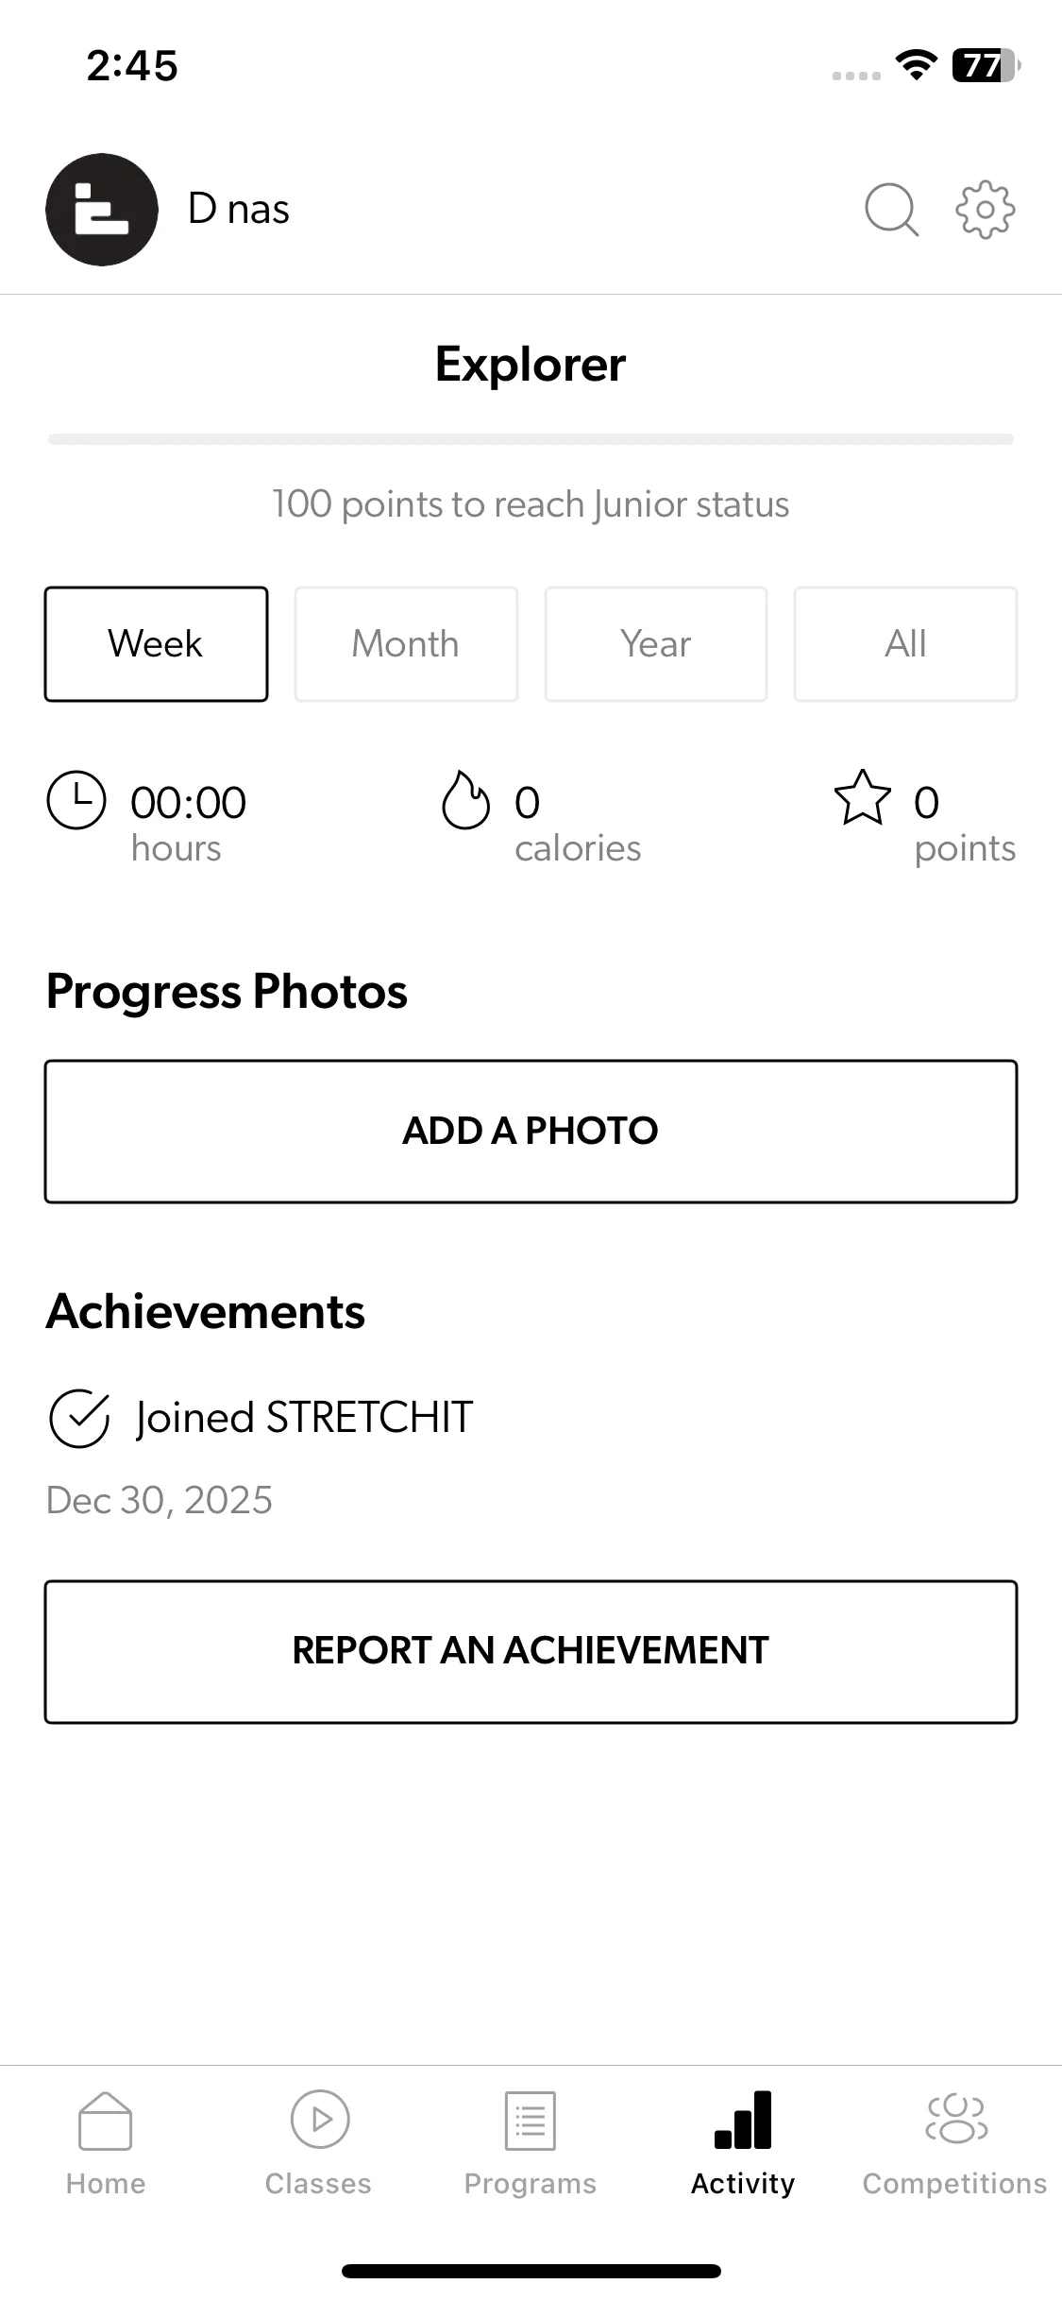The image size is (1062, 2301).
Task: Tap the D nas username
Action: 239,210
